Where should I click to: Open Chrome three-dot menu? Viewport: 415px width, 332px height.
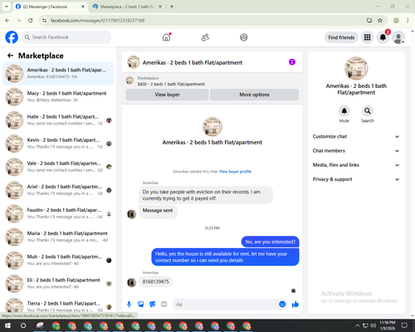tap(408, 21)
